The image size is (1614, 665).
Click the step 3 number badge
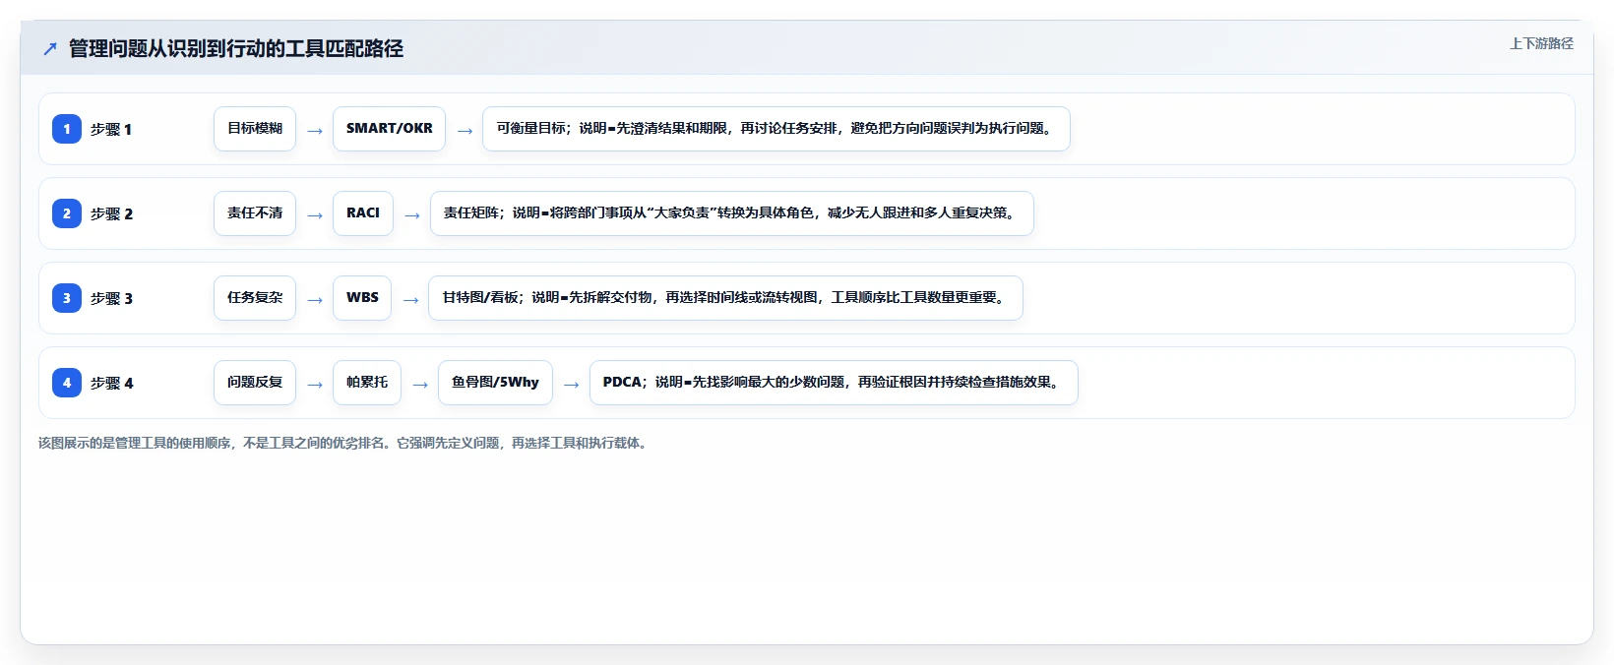coord(67,298)
